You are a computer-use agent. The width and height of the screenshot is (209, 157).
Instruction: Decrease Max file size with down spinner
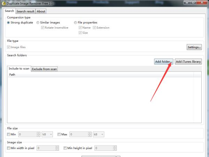click(x=90, y=135)
